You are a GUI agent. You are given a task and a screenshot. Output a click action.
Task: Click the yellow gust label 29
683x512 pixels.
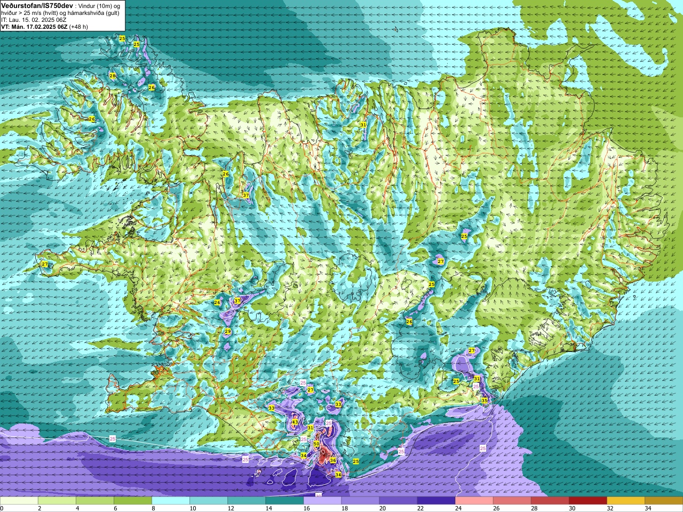tap(227, 332)
